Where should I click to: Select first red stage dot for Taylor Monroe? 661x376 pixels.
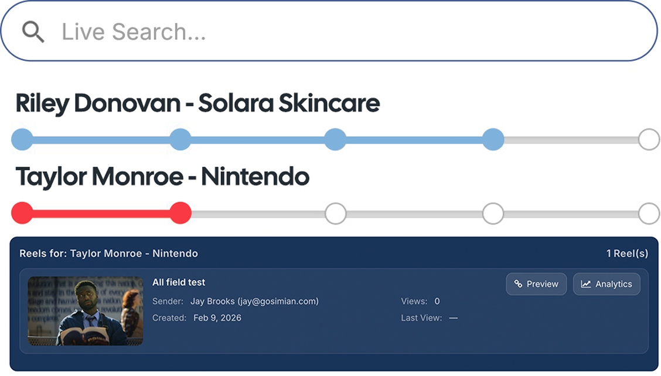[x=22, y=213]
